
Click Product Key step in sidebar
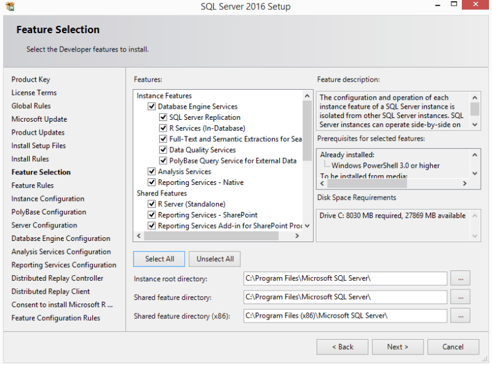click(x=31, y=79)
